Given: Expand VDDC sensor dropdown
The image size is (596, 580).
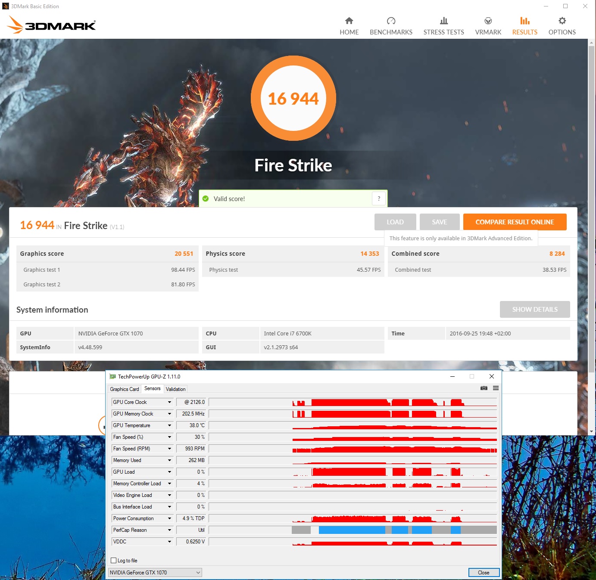Looking at the screenshot, I should coord(169,542).
